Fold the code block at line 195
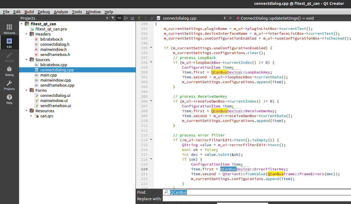 (x=151, y=48)
